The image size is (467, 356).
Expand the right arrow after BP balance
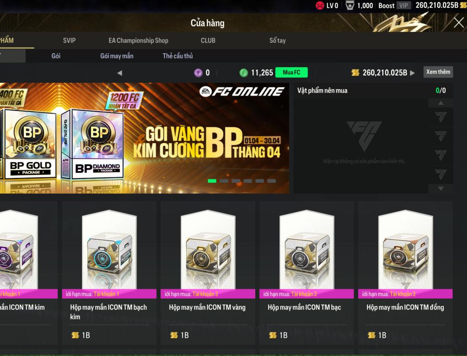click(x=412, y=73)
